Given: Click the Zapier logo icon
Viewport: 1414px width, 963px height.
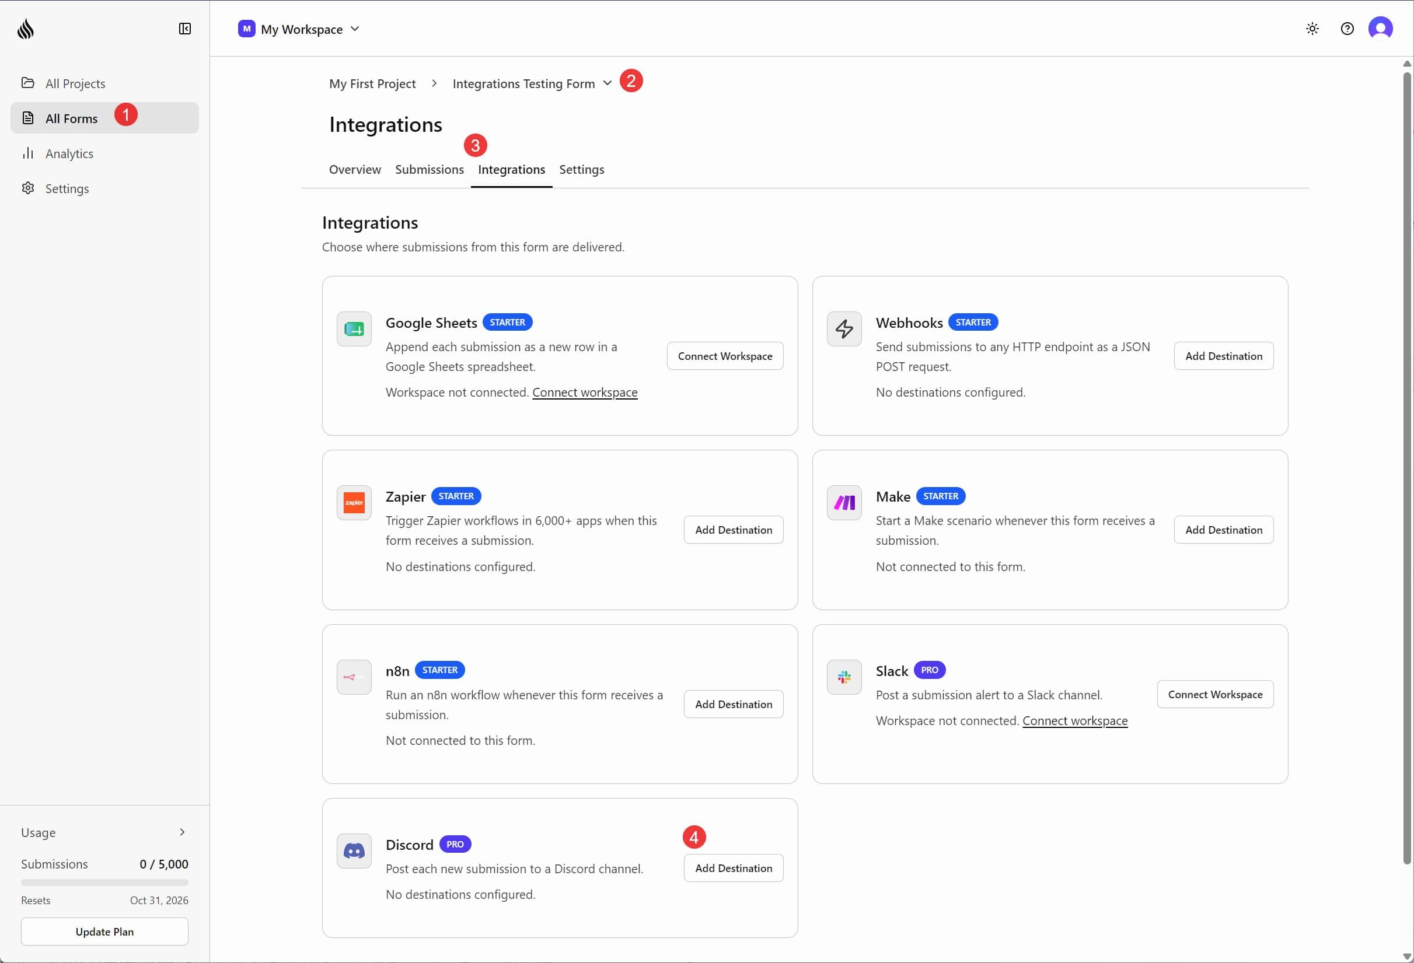Looking at the screenshot, I should coord(354,503).
